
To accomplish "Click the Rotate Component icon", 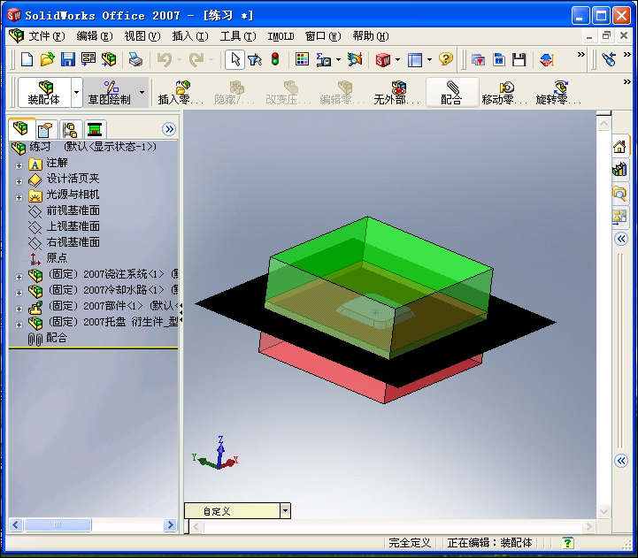I will [558, 93].
